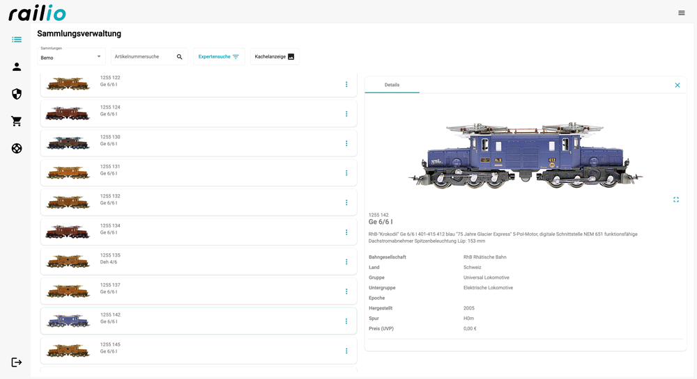697x379 pixels.
Task: Select thumbnail of Deh 4/6 item 1255 135
Action: point(68,261)
